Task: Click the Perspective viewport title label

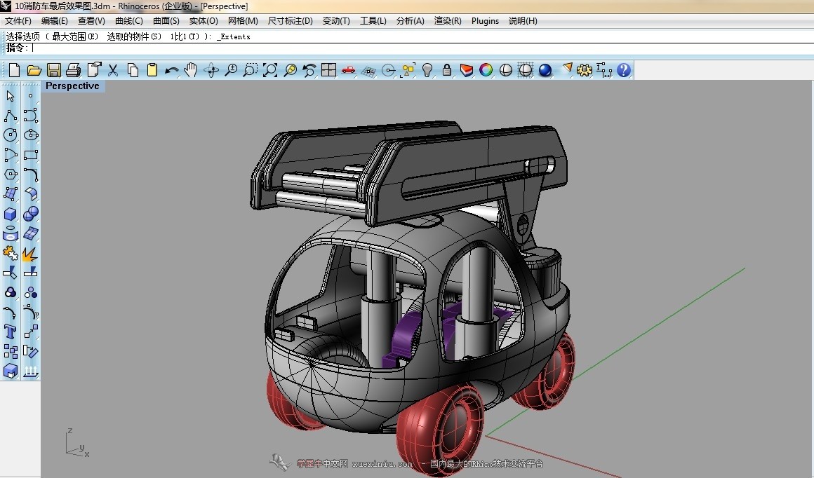Action: [x=73, y=86]
